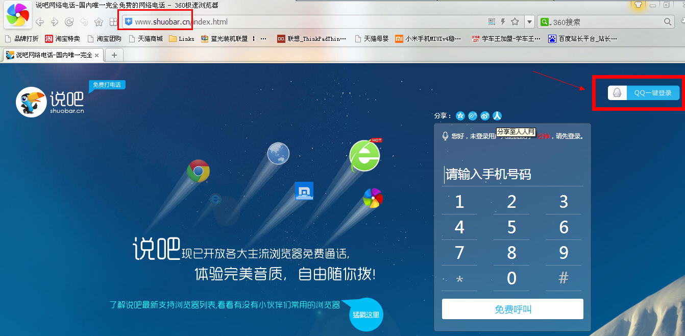Click the QR code icon in address bar

point(492,22)
